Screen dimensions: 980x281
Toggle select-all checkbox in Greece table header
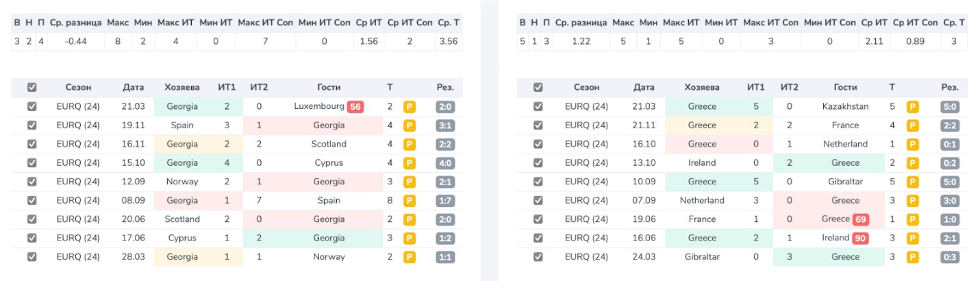(538, 88)
